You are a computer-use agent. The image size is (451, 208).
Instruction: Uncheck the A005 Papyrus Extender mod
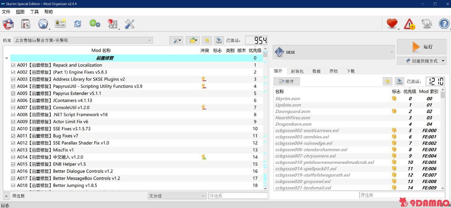tap(13, 94)
